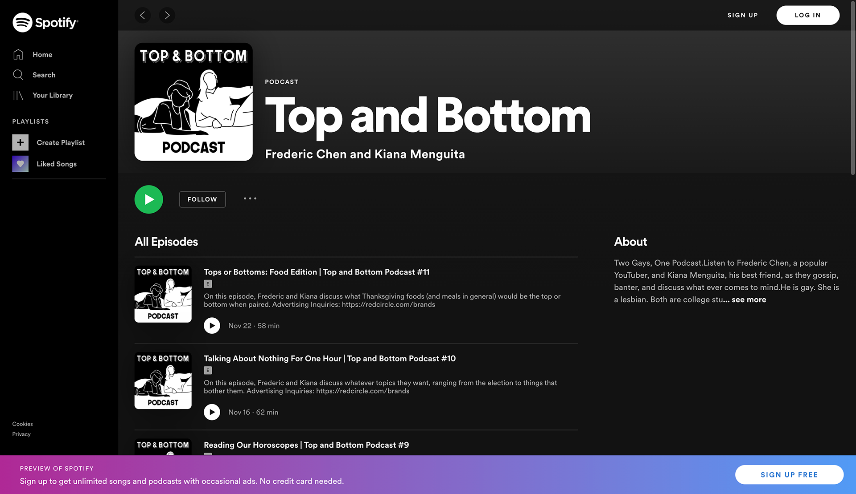Image resolution: width=856 pixels, height=494 pixels.
Task: Open 'Reading Our Horoscopes' episode title
Action: (306, 445)
